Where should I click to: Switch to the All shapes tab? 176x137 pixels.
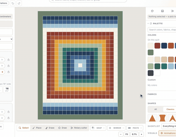coord(156,109)
